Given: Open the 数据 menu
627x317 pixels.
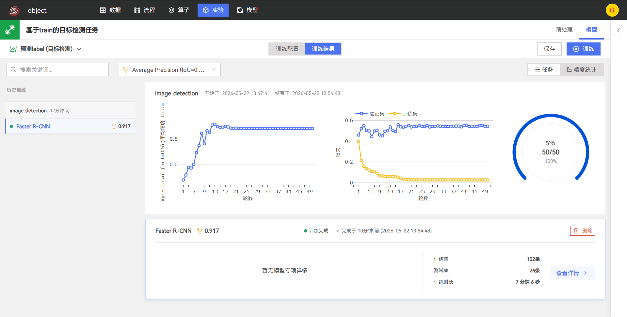Looking at the screenshot, I should point(110,10).
